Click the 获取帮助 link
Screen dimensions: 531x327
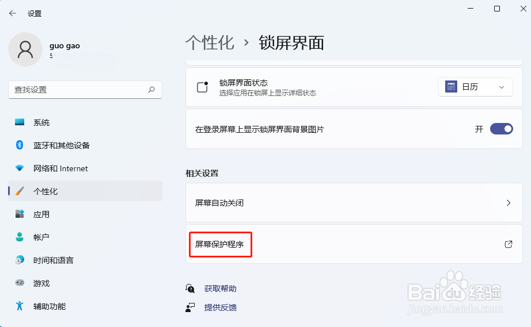[220, 288]
